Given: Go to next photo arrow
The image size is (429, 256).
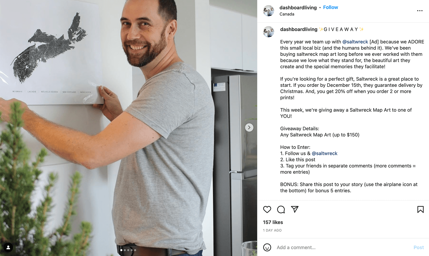Looking at the screenshot, I should click(x=249, y=127).
